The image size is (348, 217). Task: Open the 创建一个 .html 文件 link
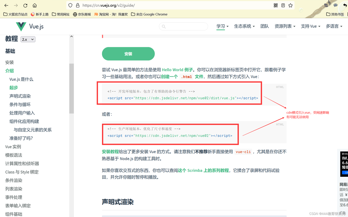[182, 76]
